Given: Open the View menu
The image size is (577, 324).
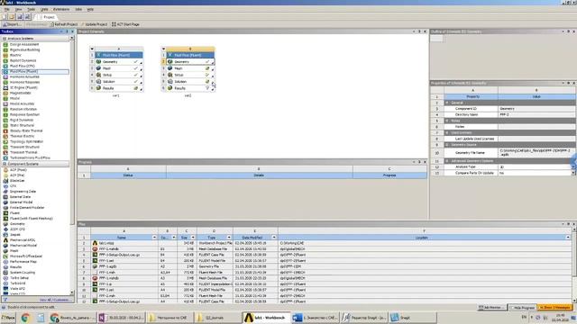Looking at the screenshot, I should 18,9.
